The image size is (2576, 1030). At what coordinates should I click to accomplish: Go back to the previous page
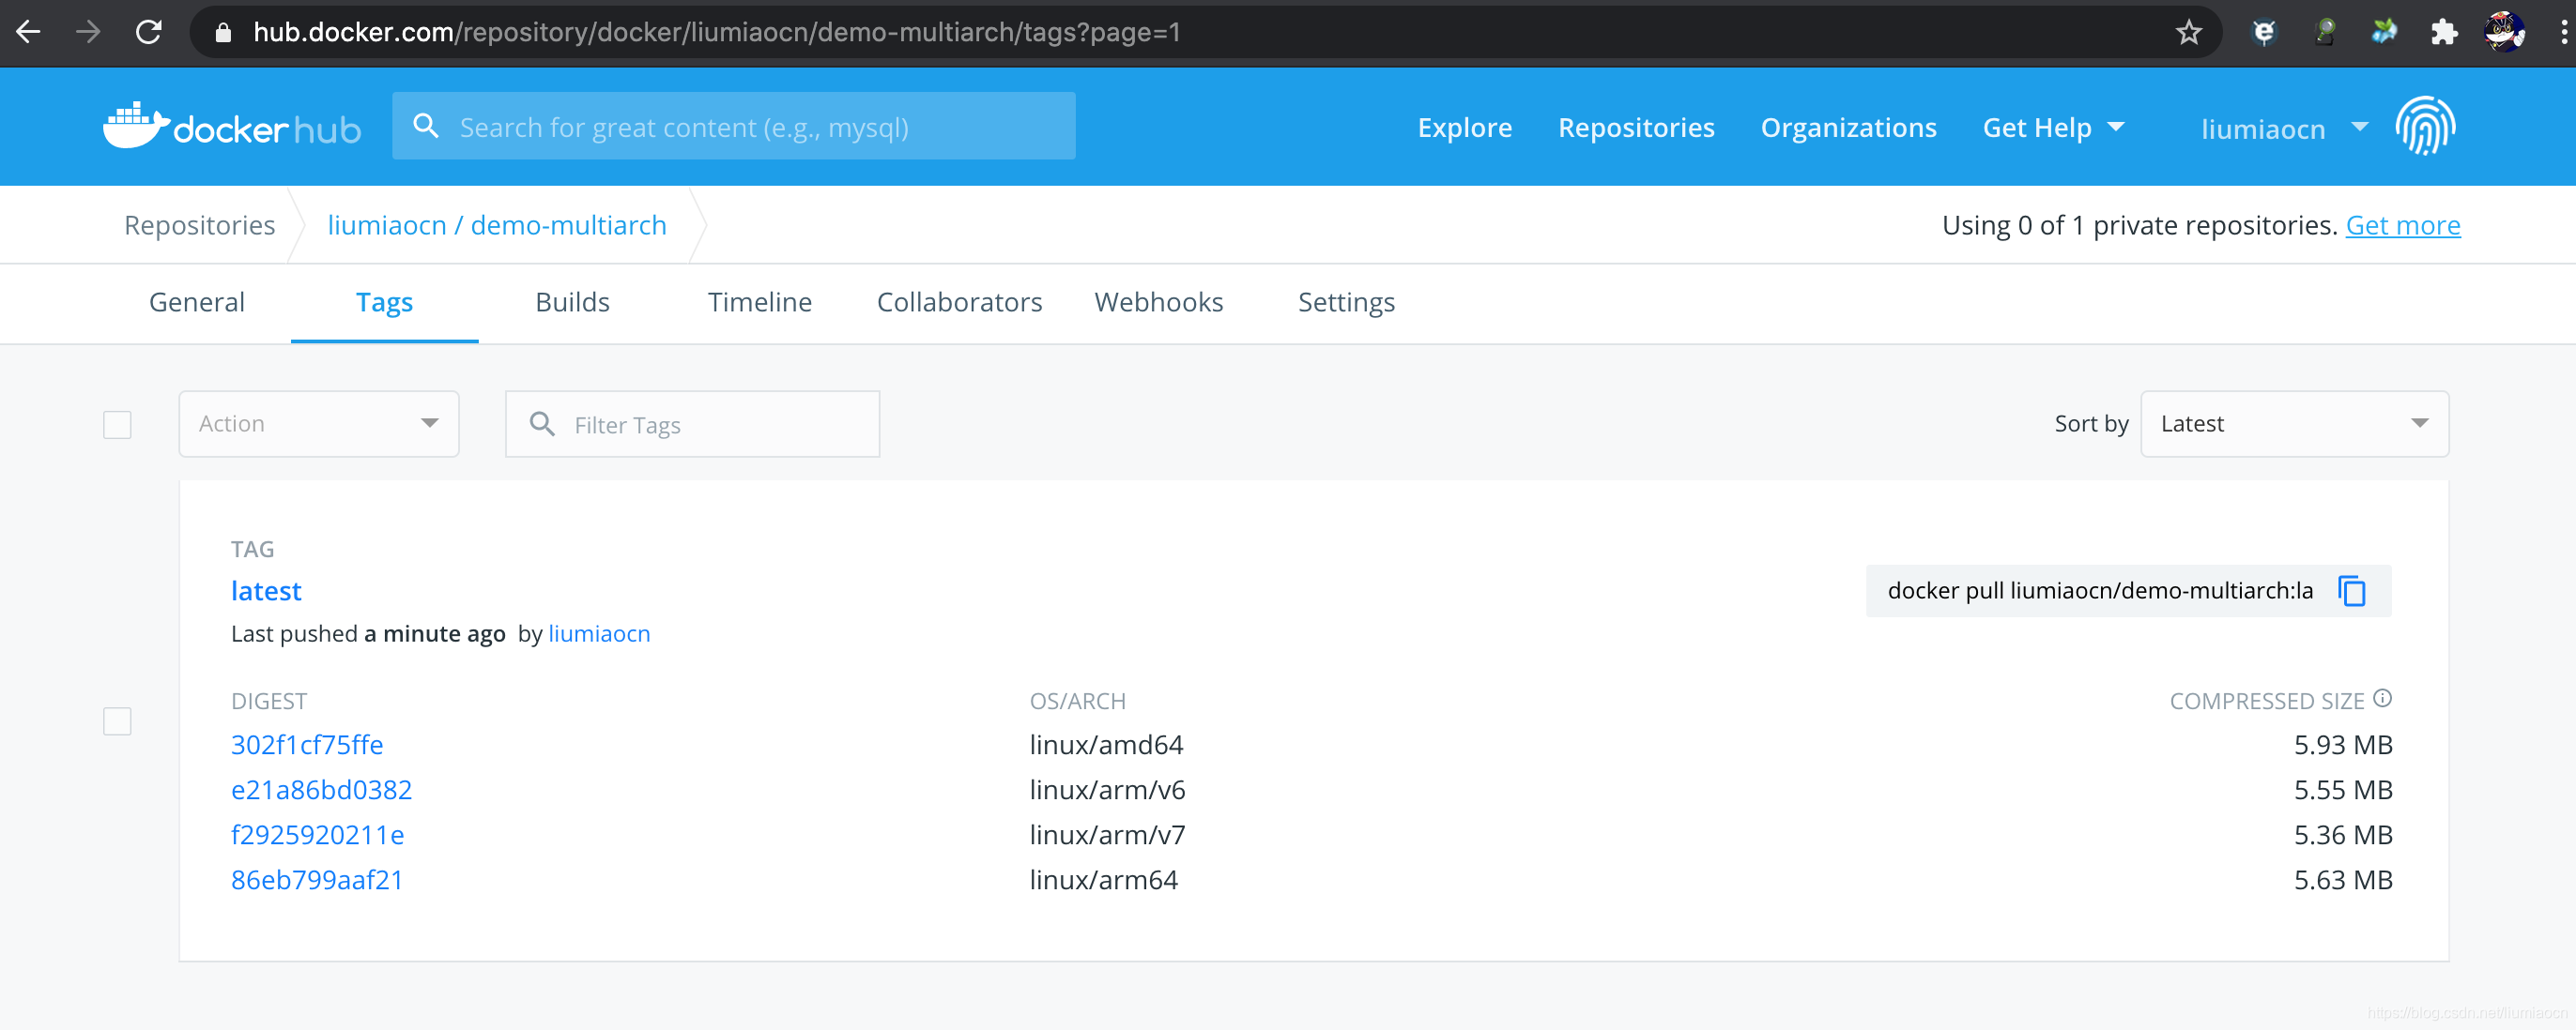[x=29, y=33]
